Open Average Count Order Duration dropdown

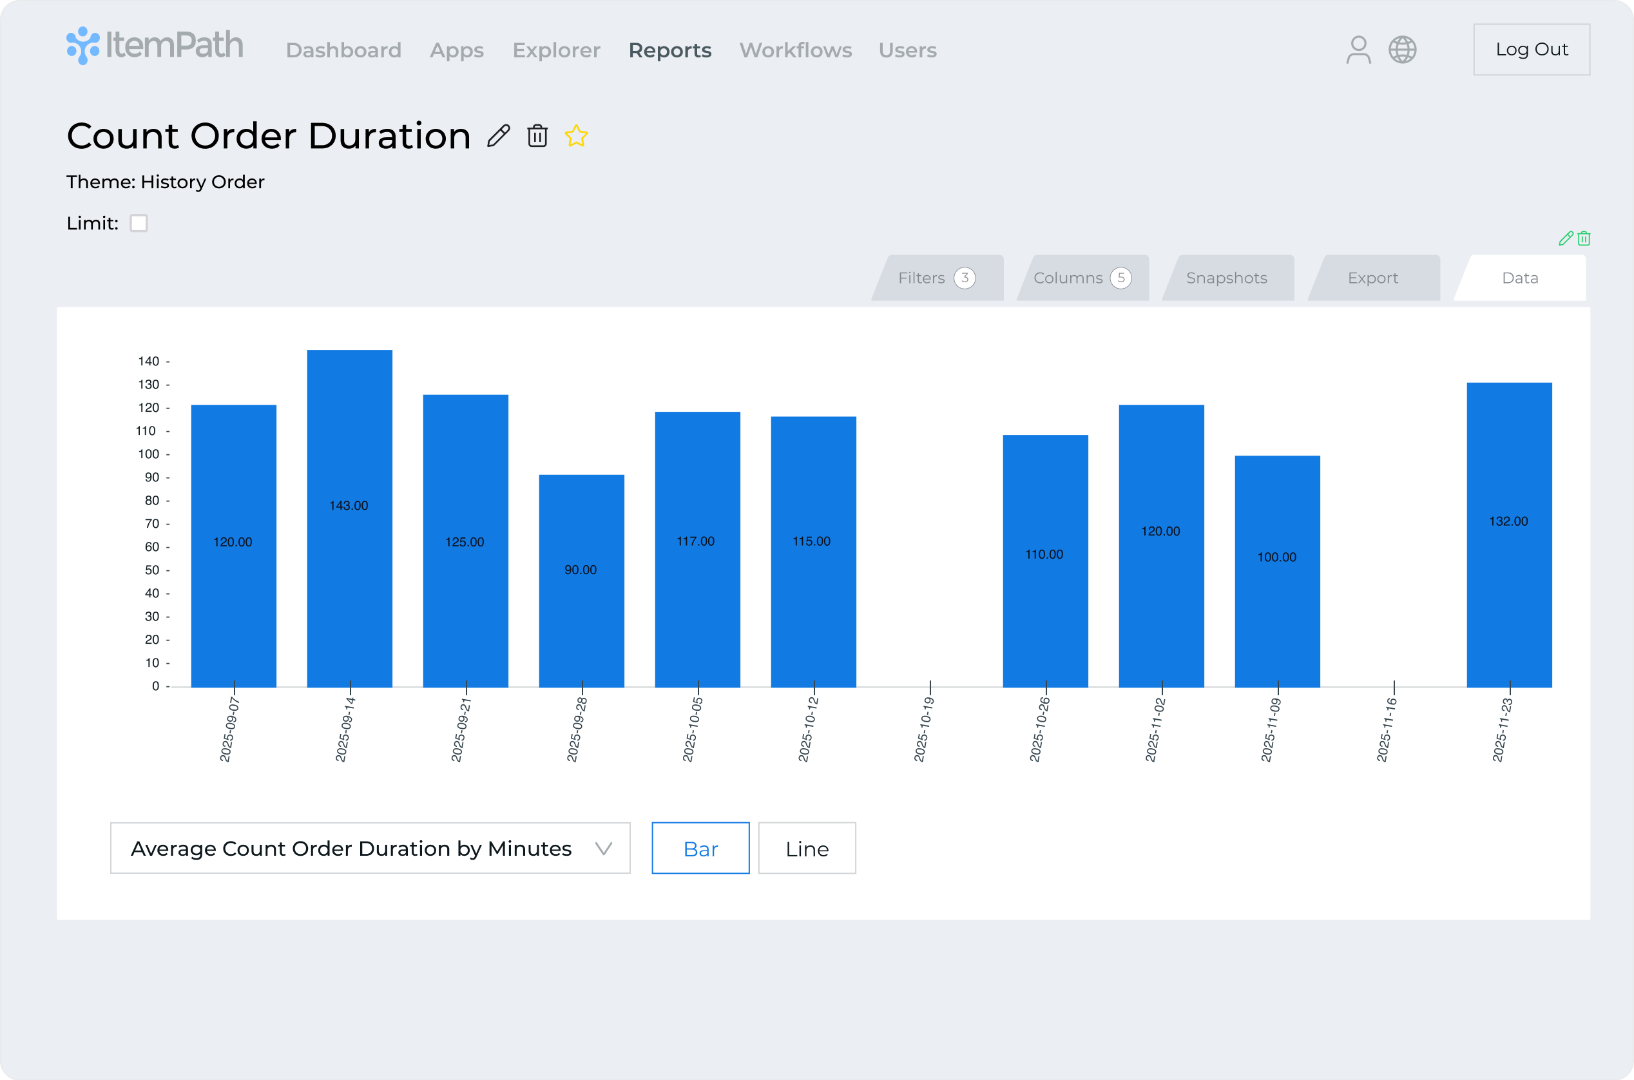(351, 848)
